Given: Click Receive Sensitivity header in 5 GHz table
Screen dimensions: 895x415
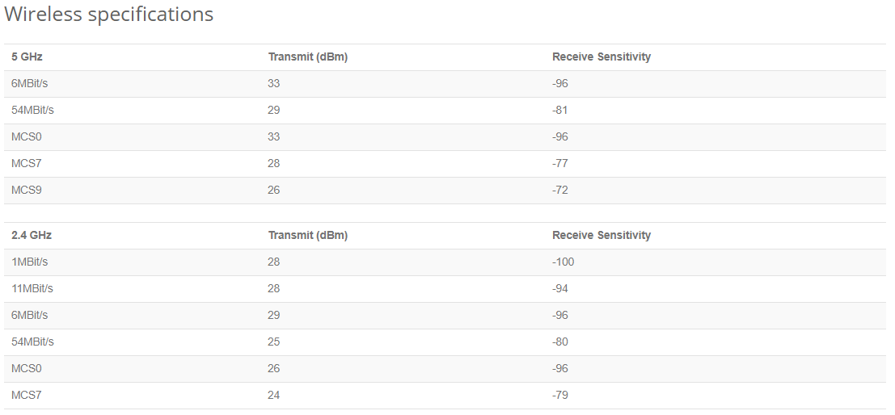Looking at the screenshot, I should (602, 57).
